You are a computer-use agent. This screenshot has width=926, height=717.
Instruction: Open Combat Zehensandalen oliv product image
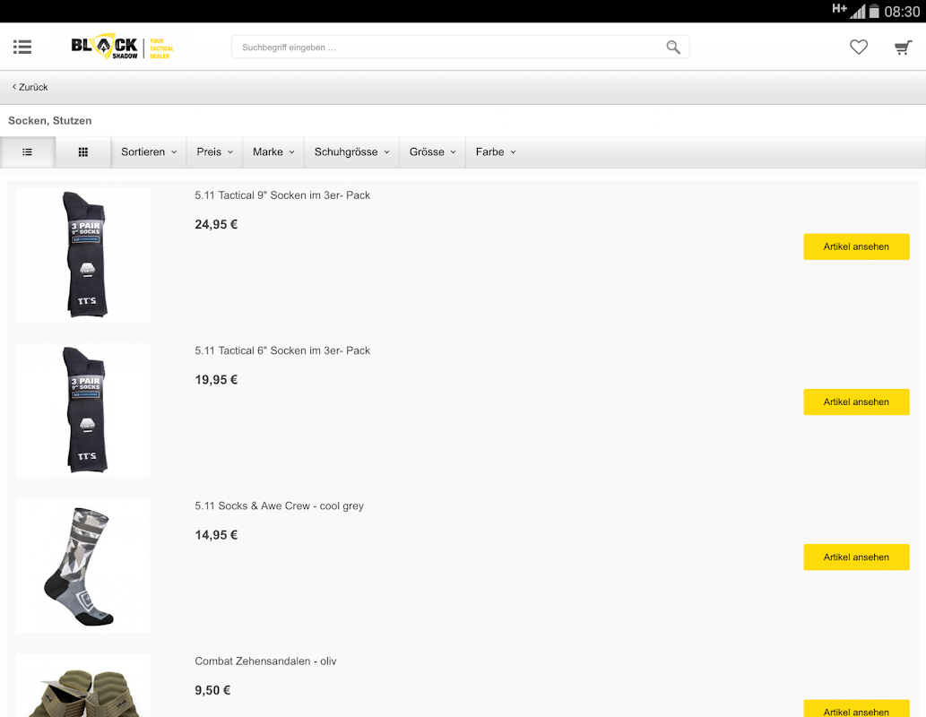click(83, 686)
